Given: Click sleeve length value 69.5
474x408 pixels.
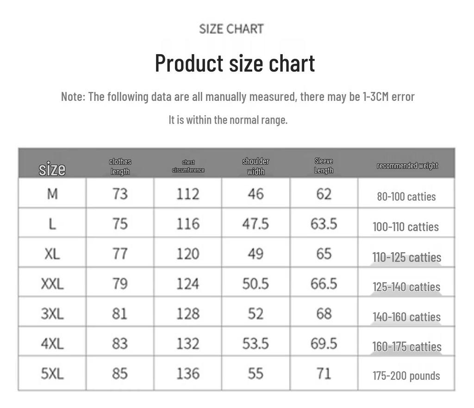Looking at the screenshot, I should 324,343.
